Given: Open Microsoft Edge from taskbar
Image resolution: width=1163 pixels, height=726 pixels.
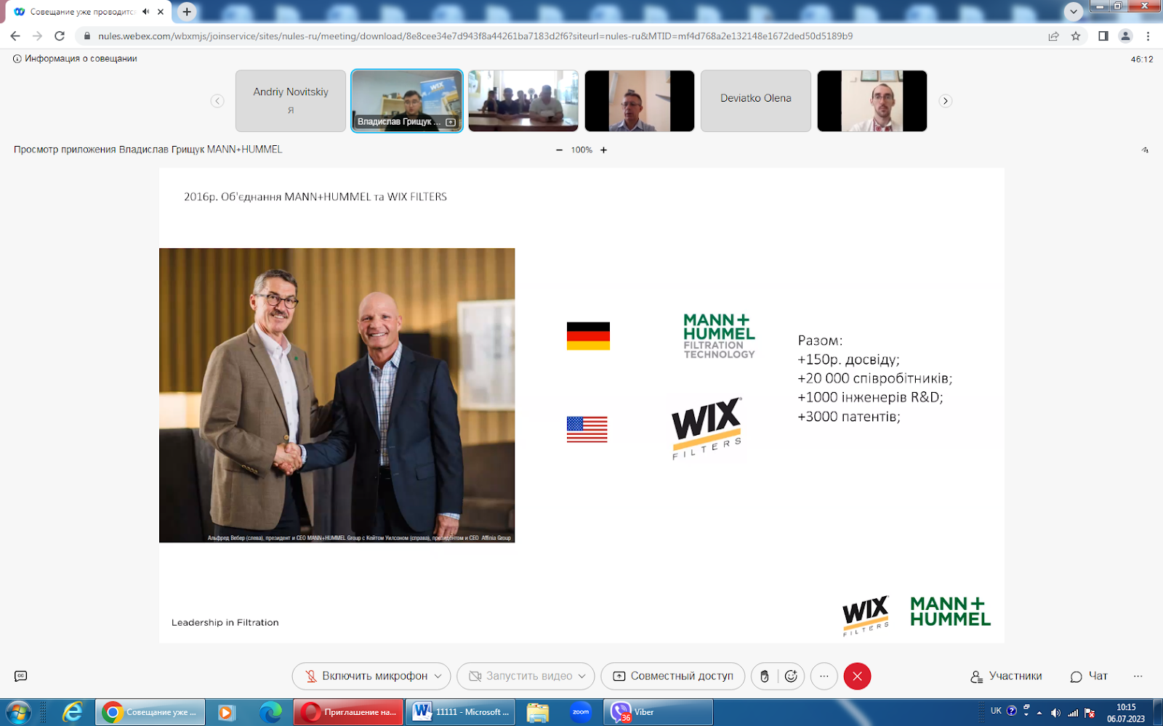Looking at the screenshot, I should click(270, 712).
